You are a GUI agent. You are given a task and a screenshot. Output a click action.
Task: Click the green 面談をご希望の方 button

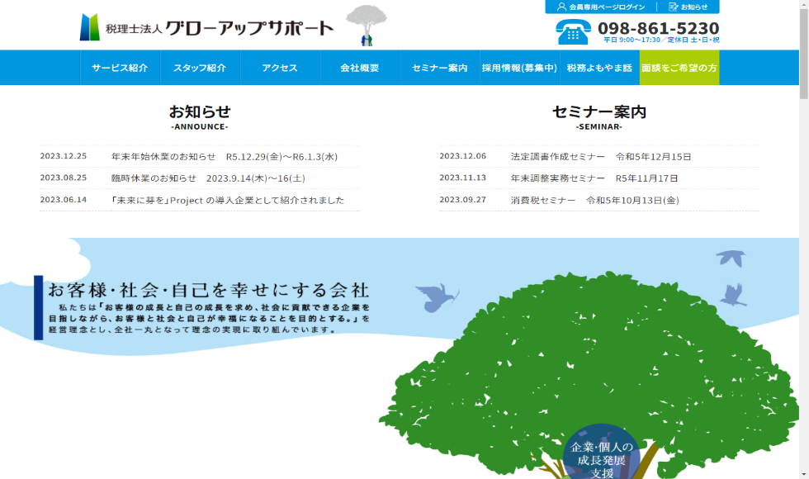679,68
